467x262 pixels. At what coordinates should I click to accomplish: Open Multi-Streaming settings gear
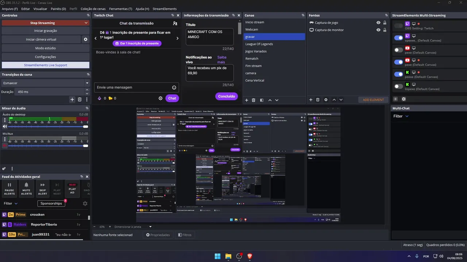404,99
